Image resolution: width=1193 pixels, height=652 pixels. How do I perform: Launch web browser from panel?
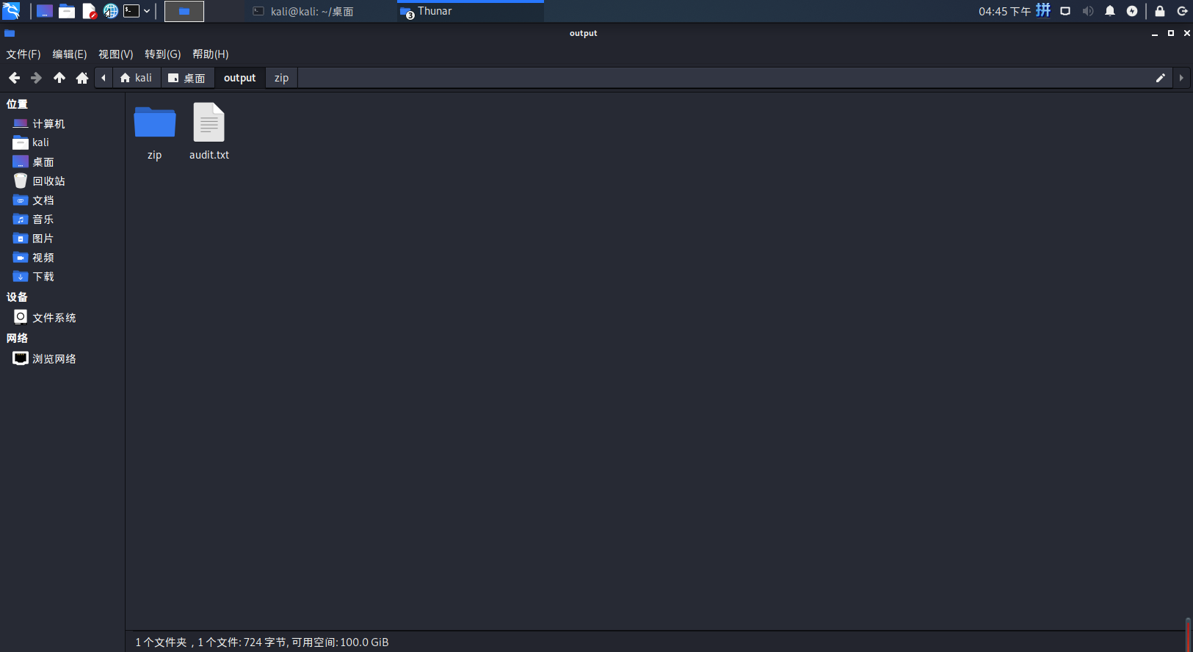111,11
